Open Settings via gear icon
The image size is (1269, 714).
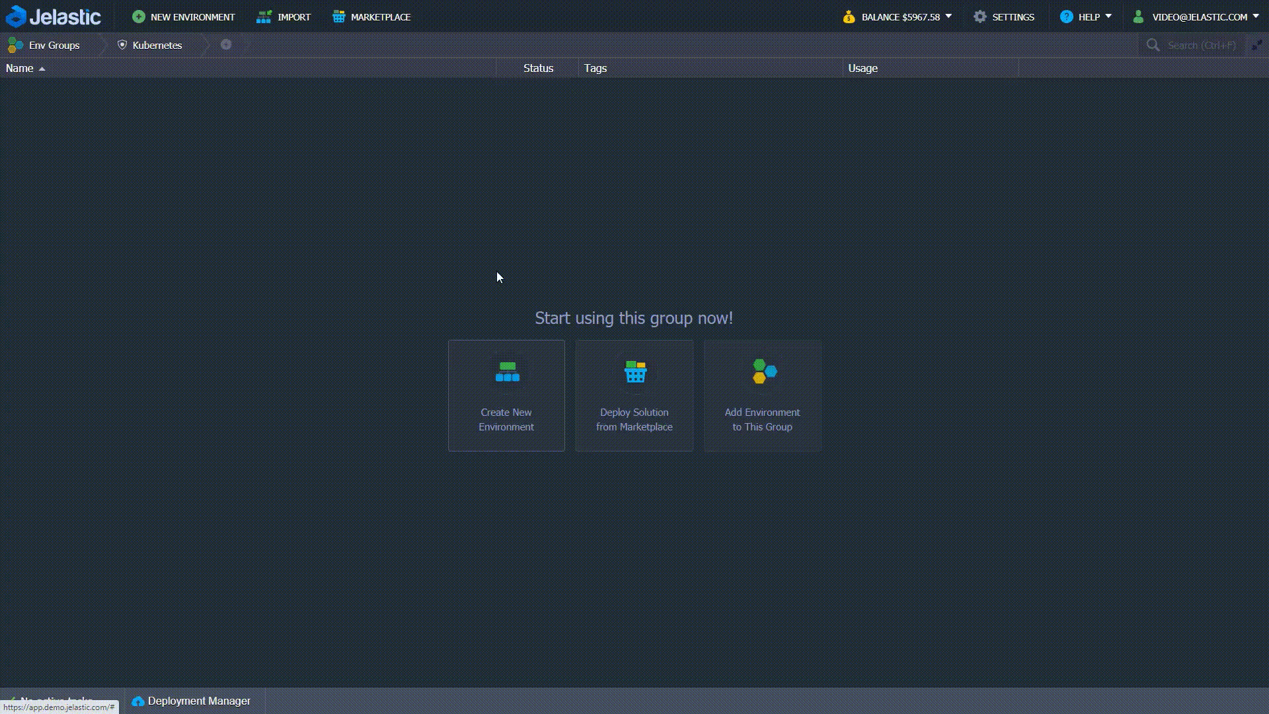coord(980,17)
